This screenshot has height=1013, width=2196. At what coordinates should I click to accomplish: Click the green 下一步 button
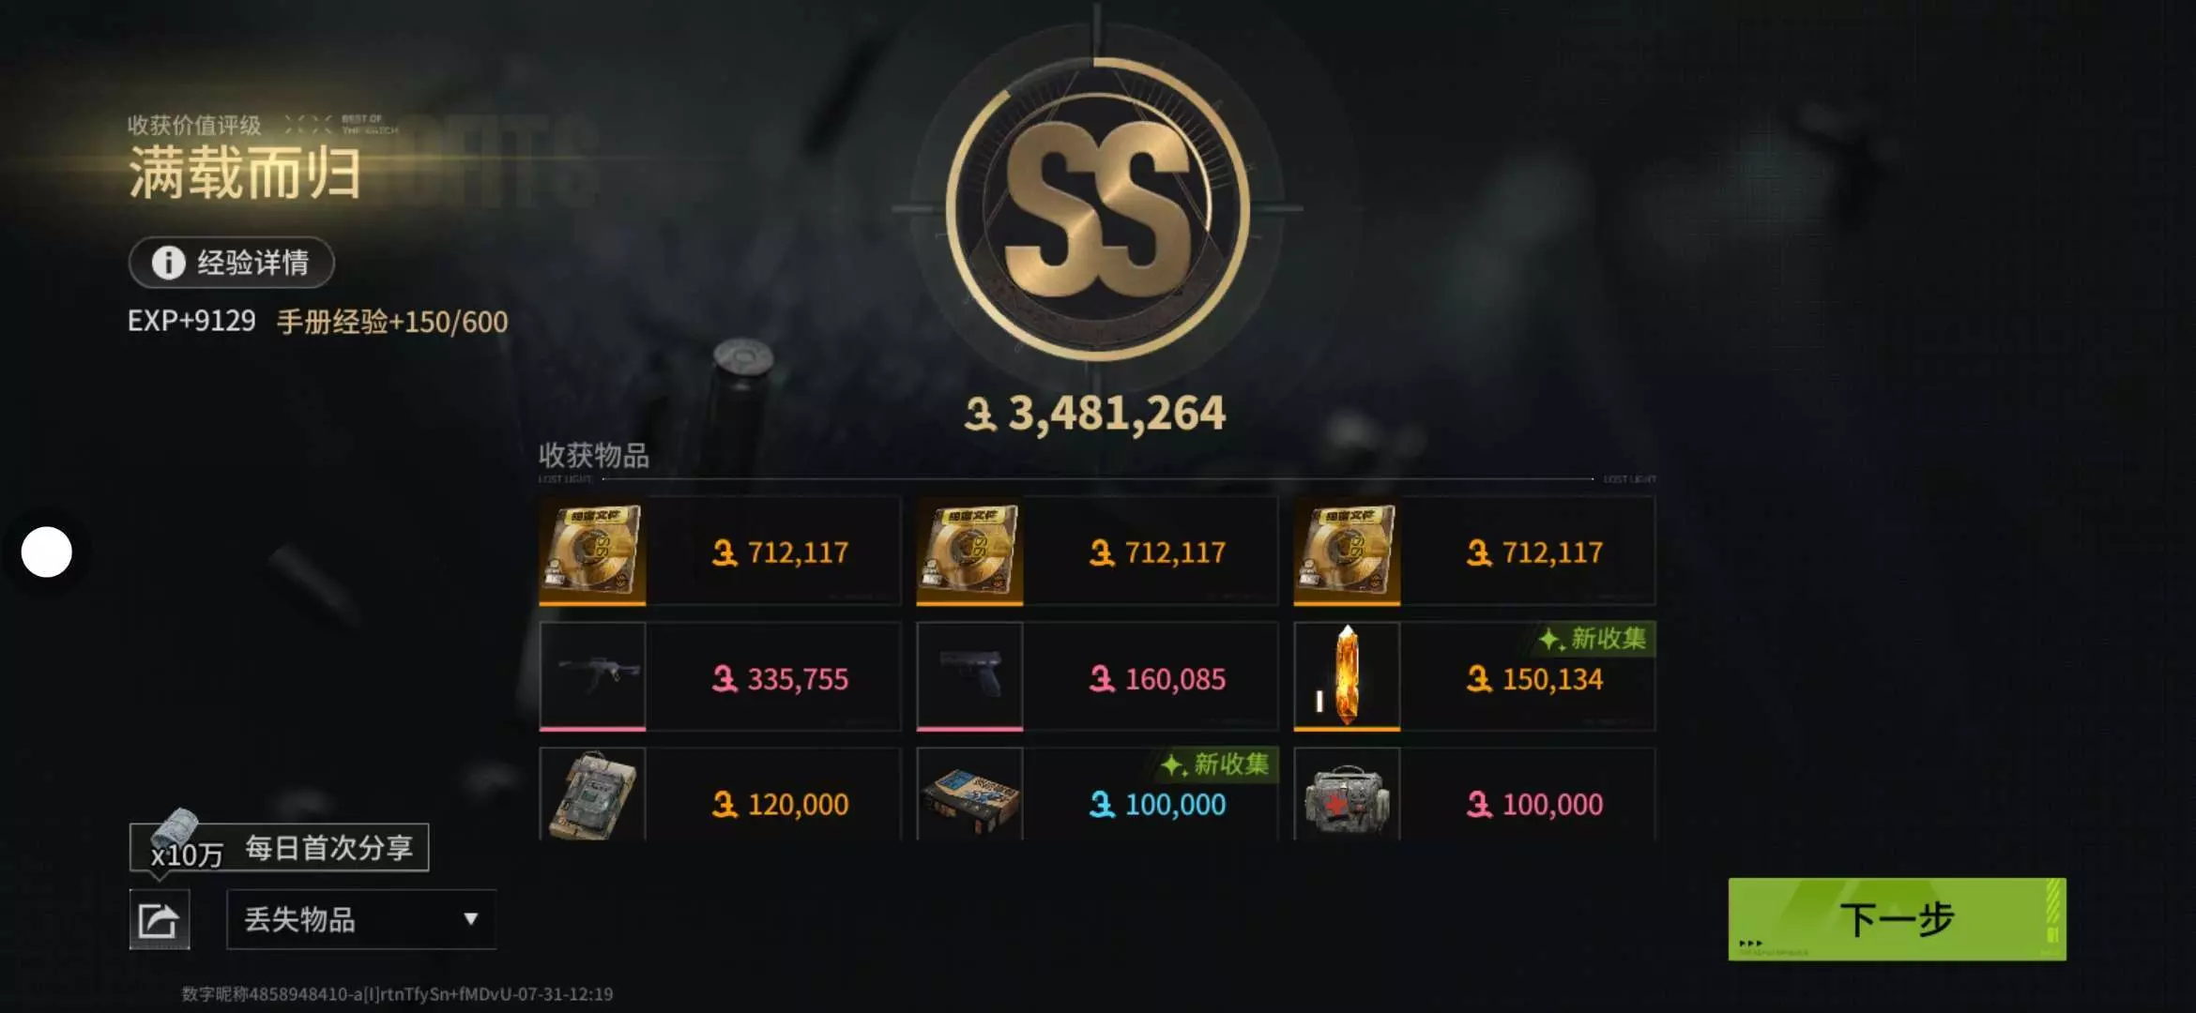click(x=1897, y=919)
